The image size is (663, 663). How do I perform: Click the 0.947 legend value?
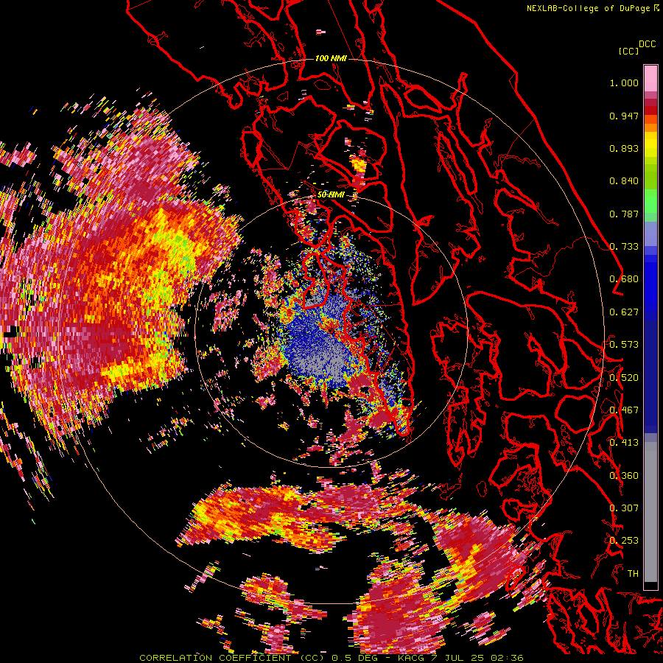(624, 116)
